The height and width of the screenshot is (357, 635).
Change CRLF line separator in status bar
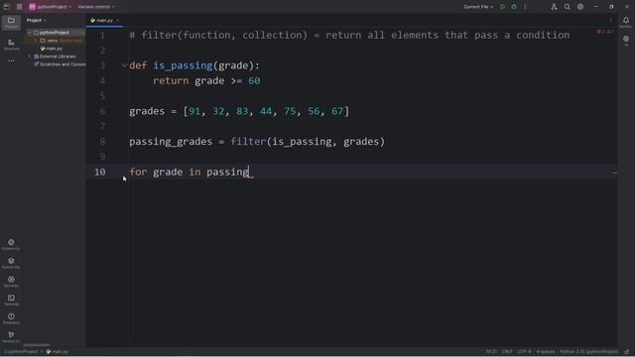click(507, 352)
